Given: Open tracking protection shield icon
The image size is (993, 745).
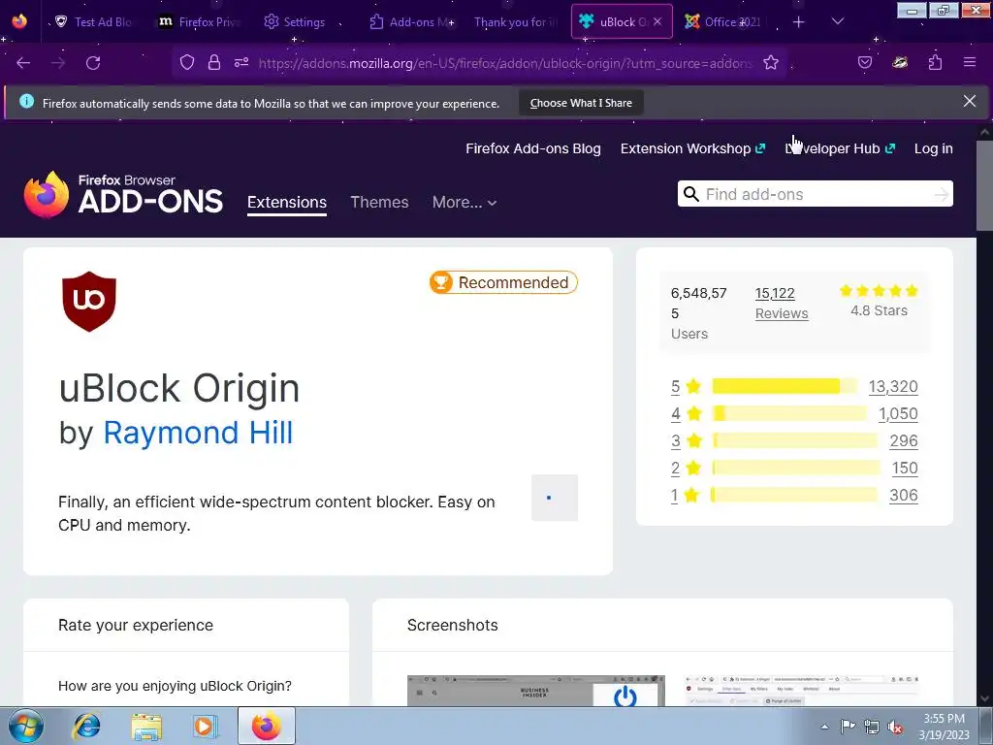Looking at the screenshot, I should 187,62.
